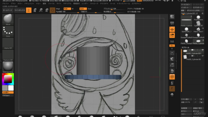Open the Zプラグイン menu

pyautogui.click(x=136, y=4)
